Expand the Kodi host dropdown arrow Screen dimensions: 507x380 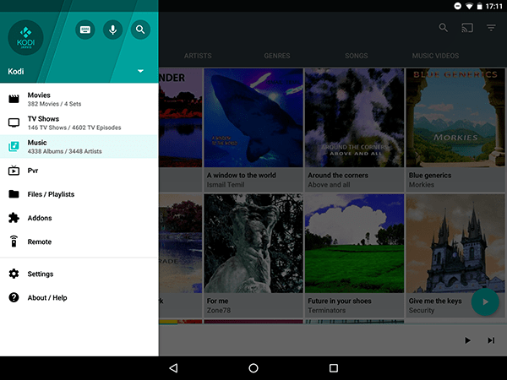pyautogui.click(x=140, y=72)
